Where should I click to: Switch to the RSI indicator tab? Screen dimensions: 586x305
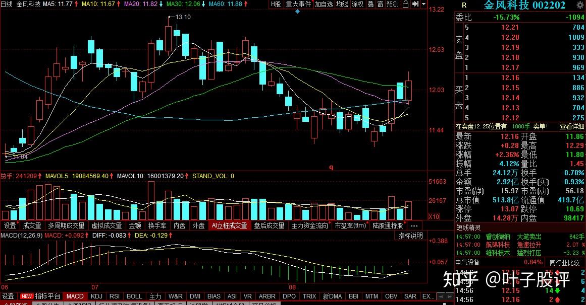115,296
